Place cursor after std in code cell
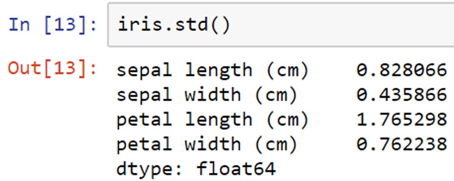This screenshot has height=181, width=454. click(208, 25)
